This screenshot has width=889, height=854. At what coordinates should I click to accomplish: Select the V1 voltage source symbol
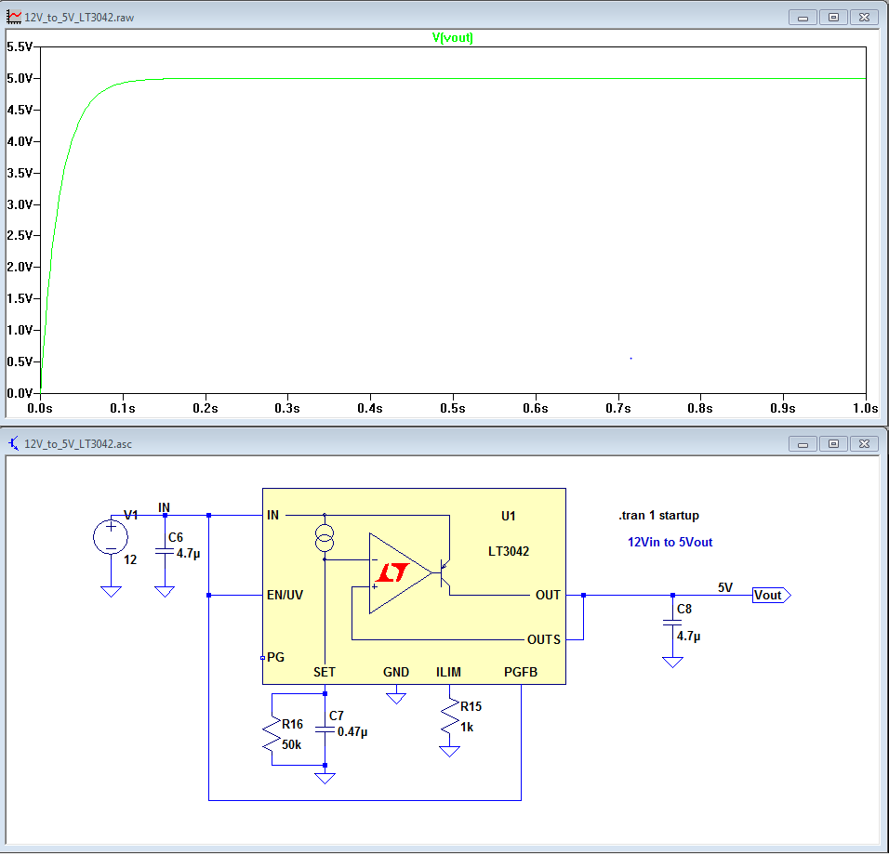[111, 537]
